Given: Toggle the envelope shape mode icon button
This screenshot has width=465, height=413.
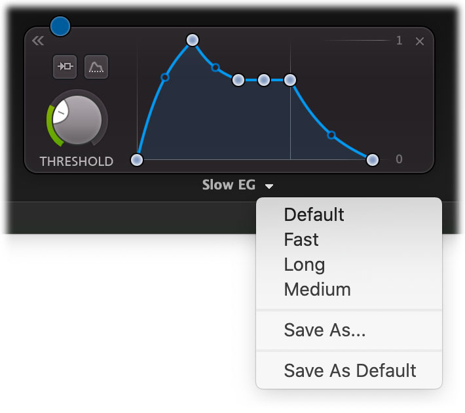Looking at the screenshot, I should 96,66.
